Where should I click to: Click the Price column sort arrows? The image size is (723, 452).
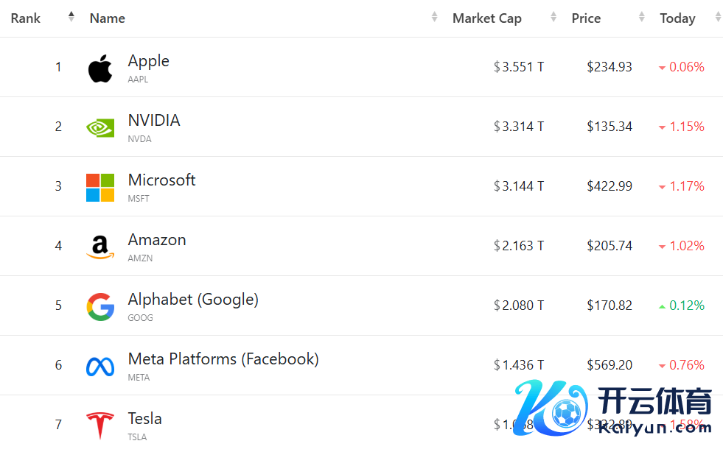coord(642,17)
